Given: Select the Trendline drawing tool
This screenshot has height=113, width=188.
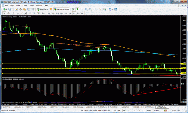Looking at the screenshot, I should 22,13.
